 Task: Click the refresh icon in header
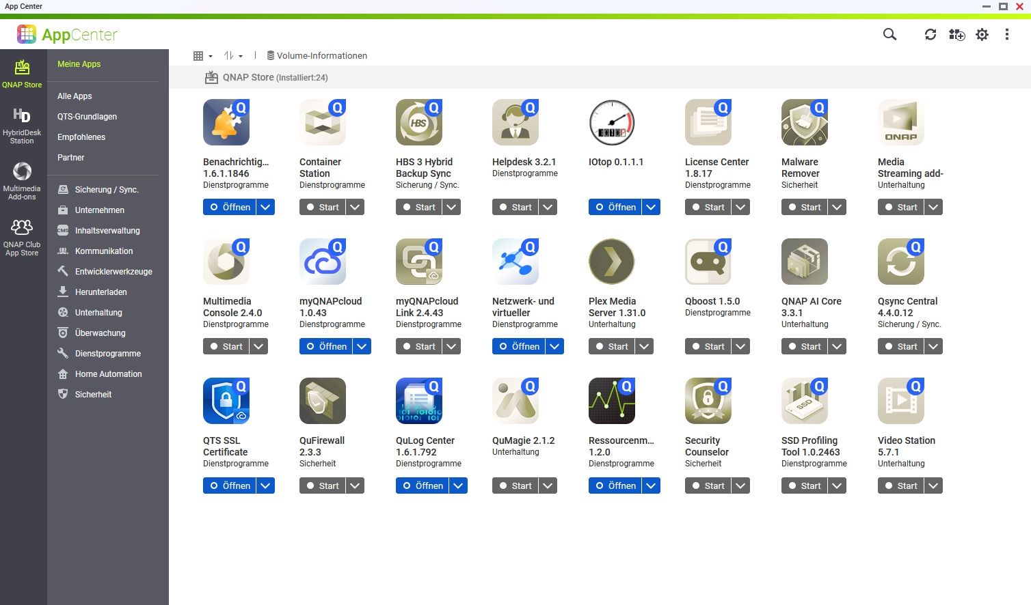click(x=930, y=34)
